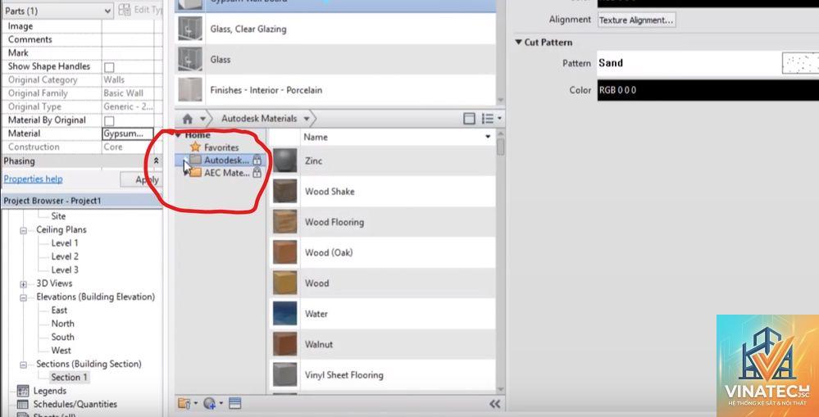Click the Finishes Interior Porcelain icon
The width and height of the screenshot is (819, 417).
point(190,90)
